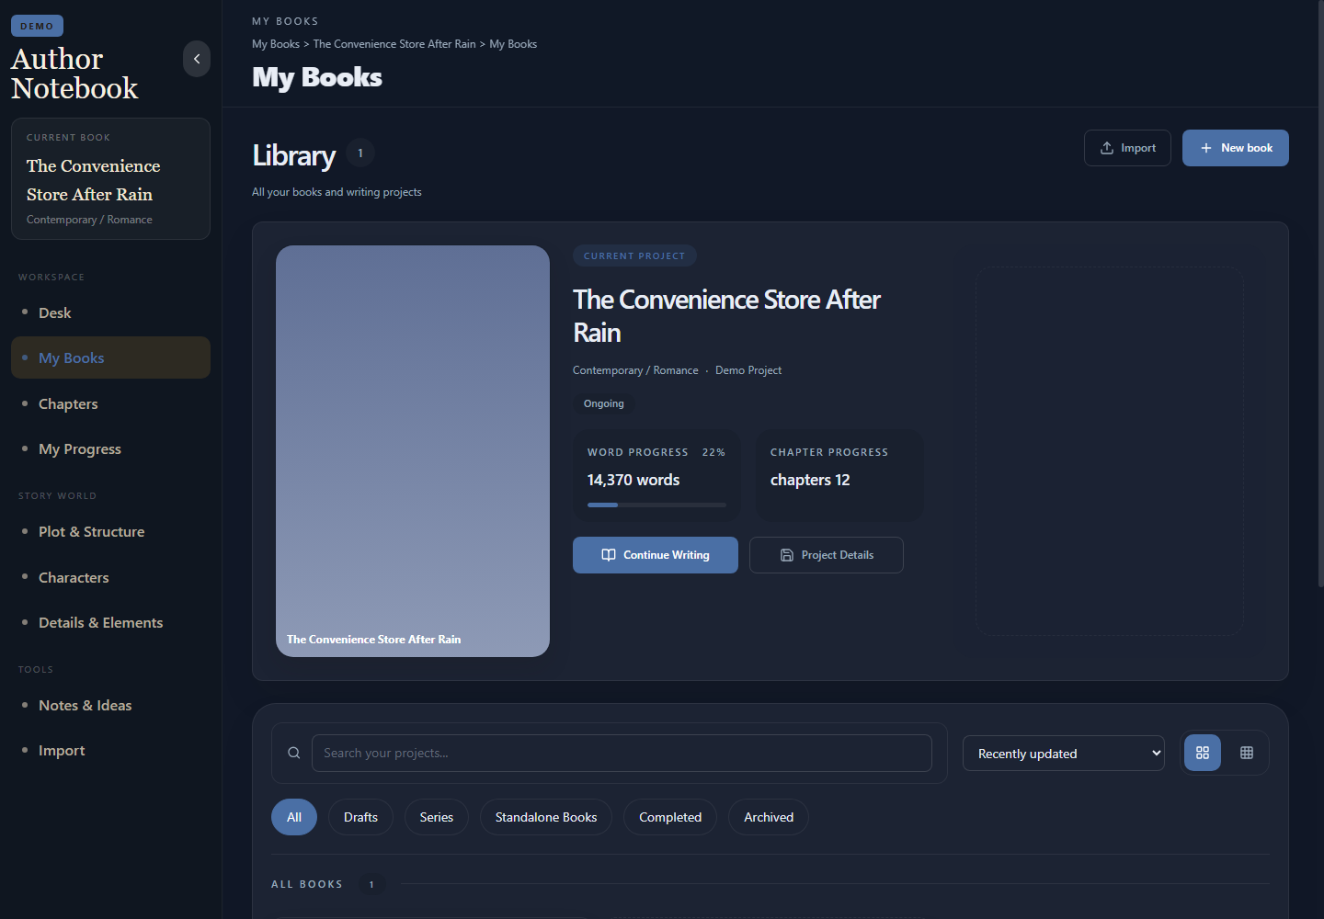1324x919 pixels.
Task: Click the search magnifier icon
Action: 294,753
